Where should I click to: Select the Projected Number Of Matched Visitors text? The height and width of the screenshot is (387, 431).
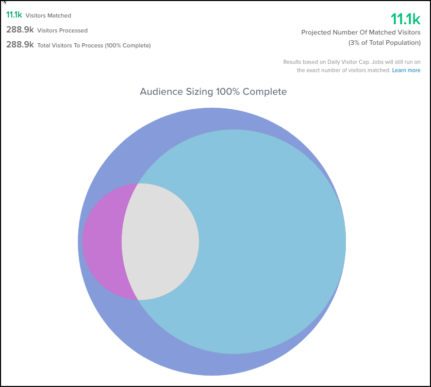(x=361, y=32)
